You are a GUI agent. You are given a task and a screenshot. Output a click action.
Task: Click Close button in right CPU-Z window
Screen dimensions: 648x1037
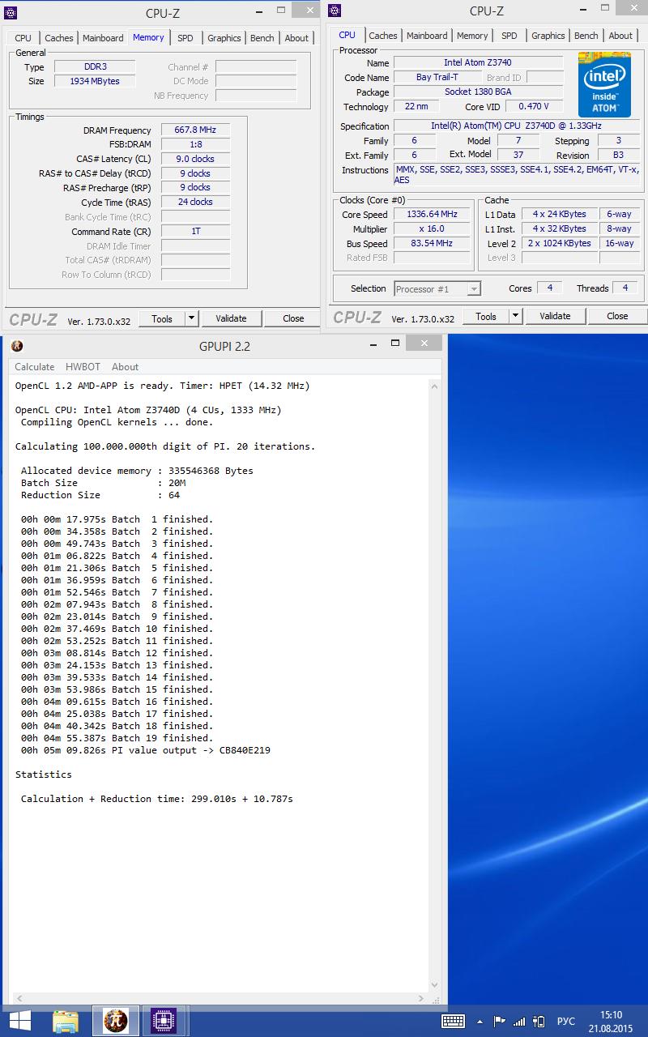tap(617, 316)
